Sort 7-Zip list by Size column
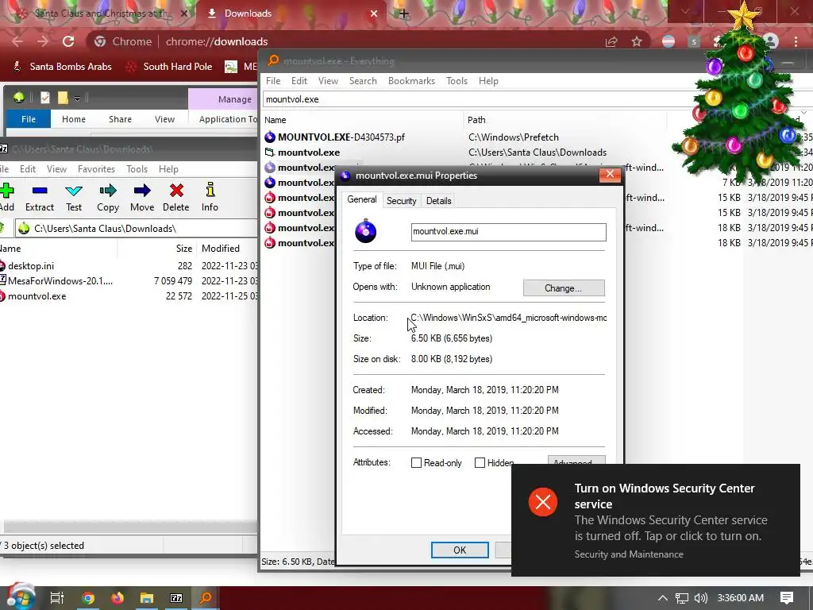Image resolution: width=813 pixels, height=610 pixels. point(184,249)
